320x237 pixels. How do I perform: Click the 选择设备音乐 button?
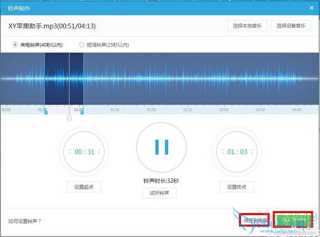point(291,26)
